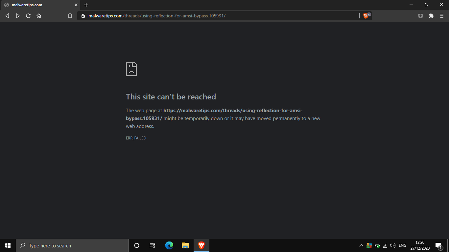Open the Extensions puzzle-piece menu
Screen dimensions: 449x252
click(431, 16)
